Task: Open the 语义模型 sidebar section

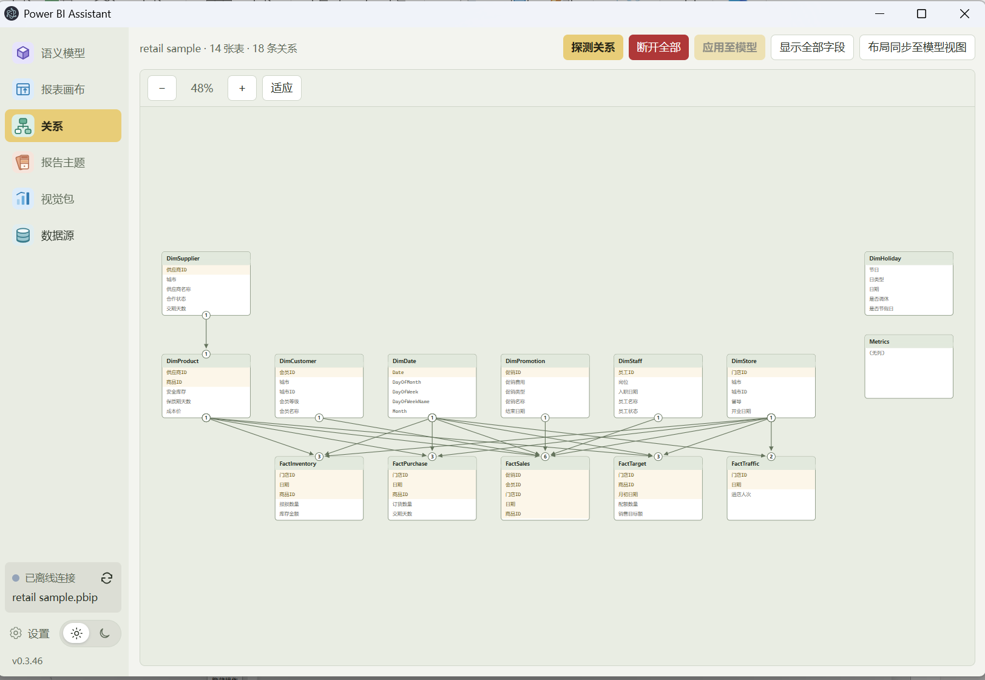Action: point(63,53)
